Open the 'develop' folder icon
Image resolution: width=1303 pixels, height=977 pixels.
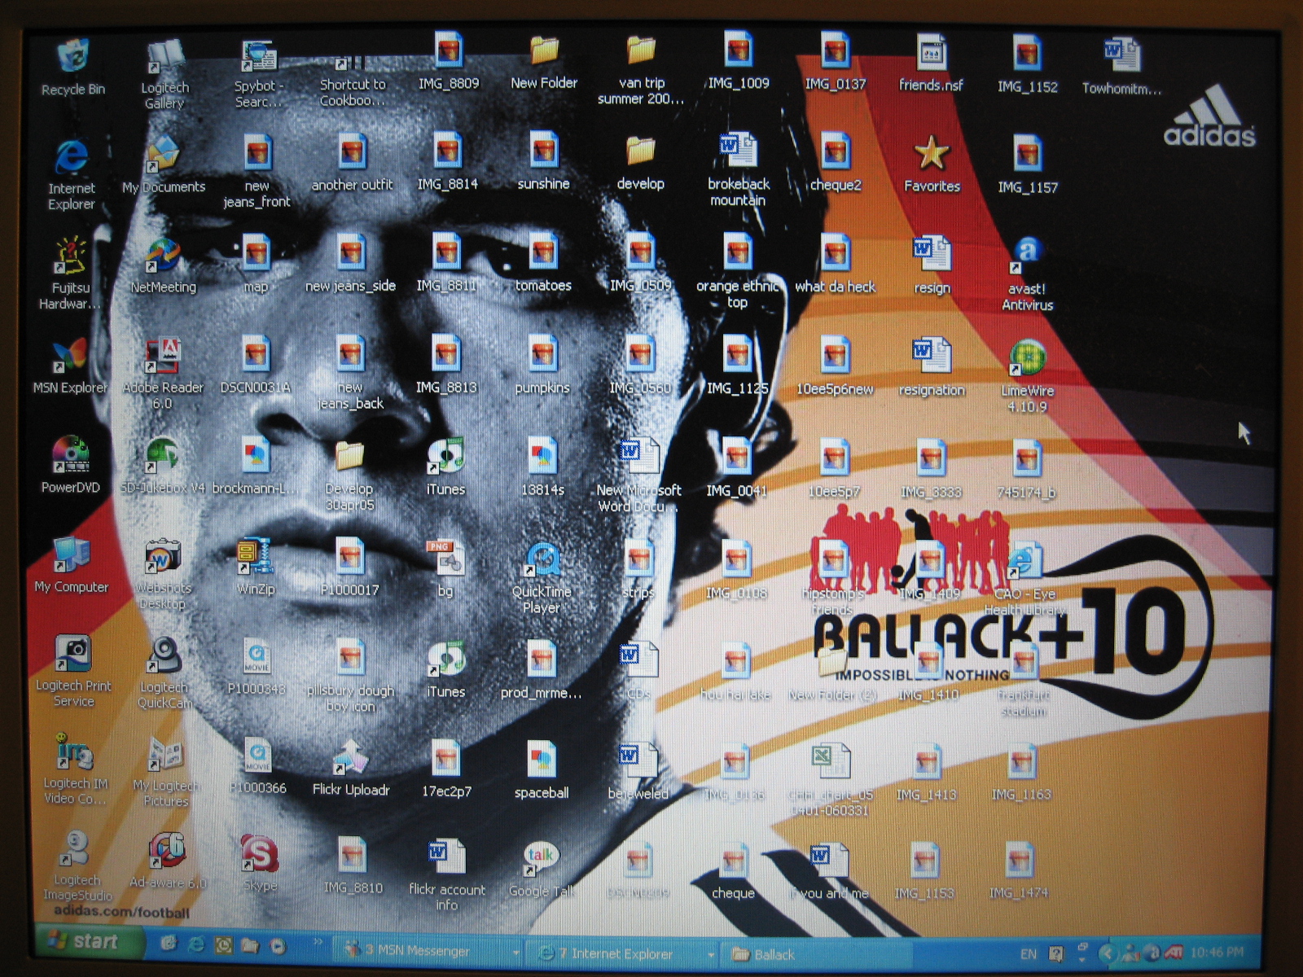coord(640,151)
